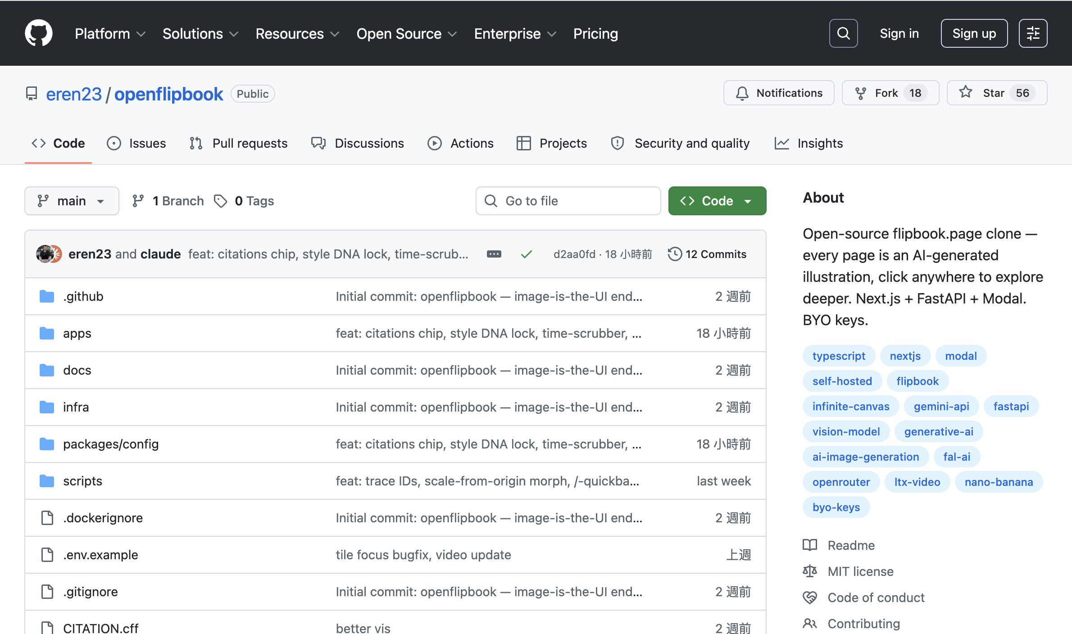Open the Pricing link in header
The image size is (1072, 634).
[595, 34]
